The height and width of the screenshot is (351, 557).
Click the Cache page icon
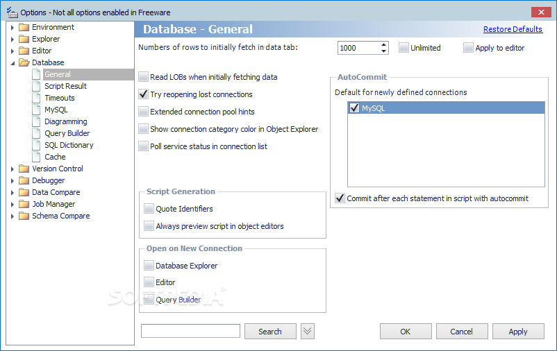point(37,157)
